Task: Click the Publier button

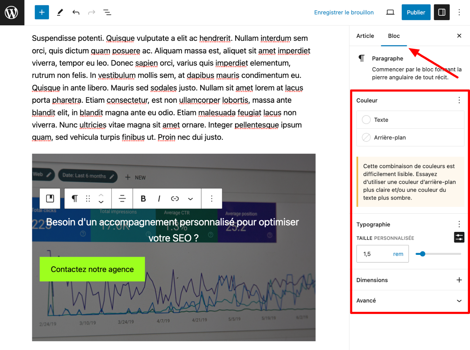Action: click(416, 12)
